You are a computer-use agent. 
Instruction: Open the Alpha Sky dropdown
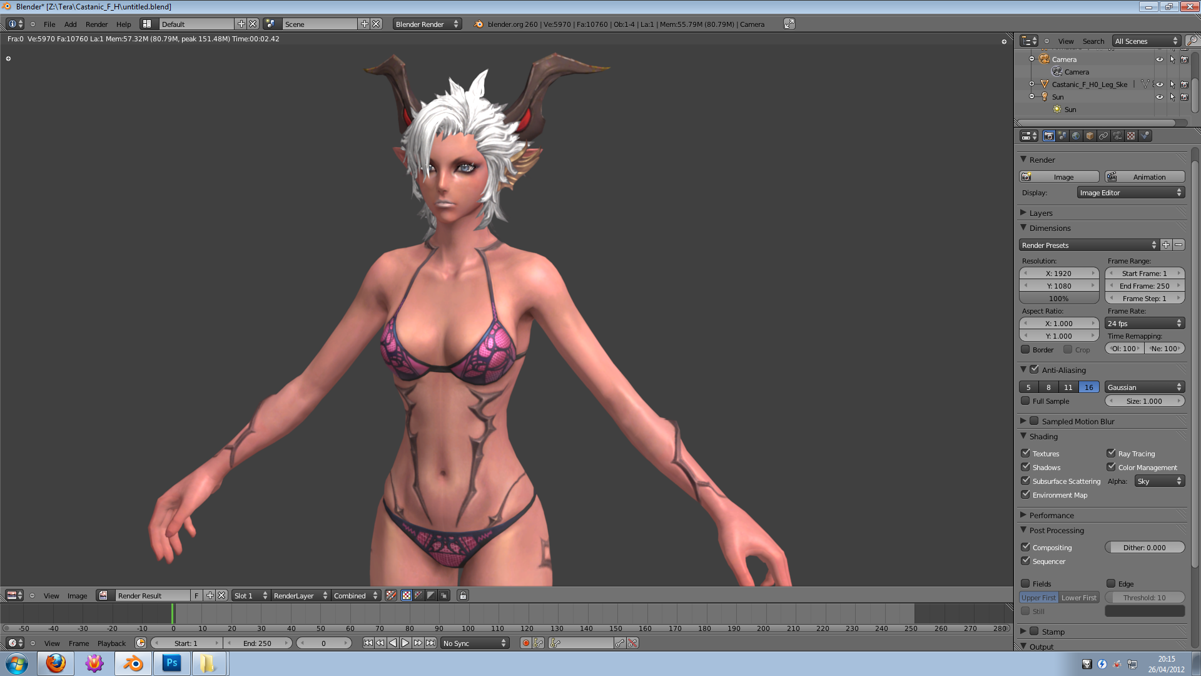1159,481
